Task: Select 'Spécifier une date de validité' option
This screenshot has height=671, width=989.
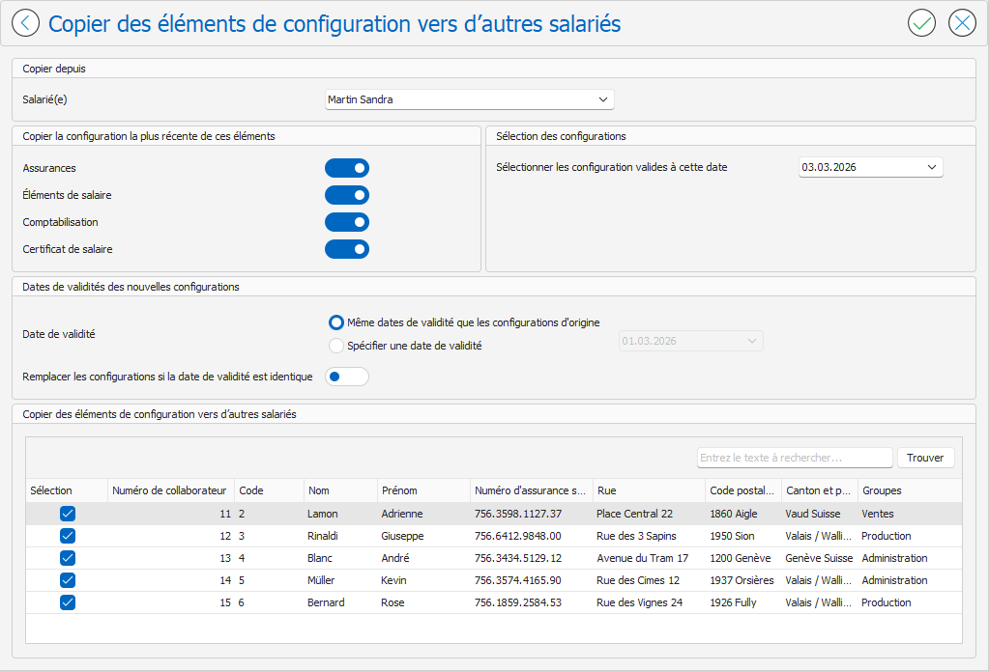Action: [x=336, y=346]
